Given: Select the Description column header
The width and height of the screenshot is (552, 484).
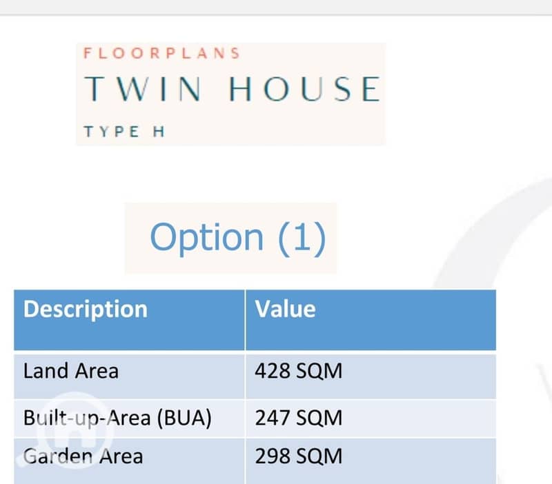Looking at the screenshot, I should point(86,309).
